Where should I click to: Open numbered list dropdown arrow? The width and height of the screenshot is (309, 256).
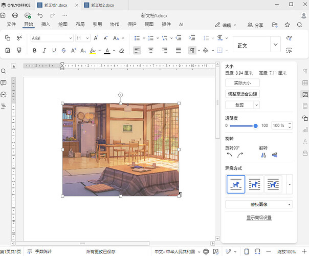(x=158, y=38)
